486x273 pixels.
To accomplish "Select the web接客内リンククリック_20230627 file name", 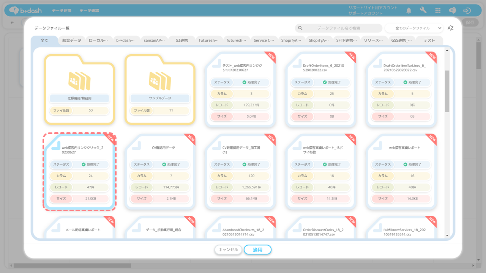I will 82,150.
